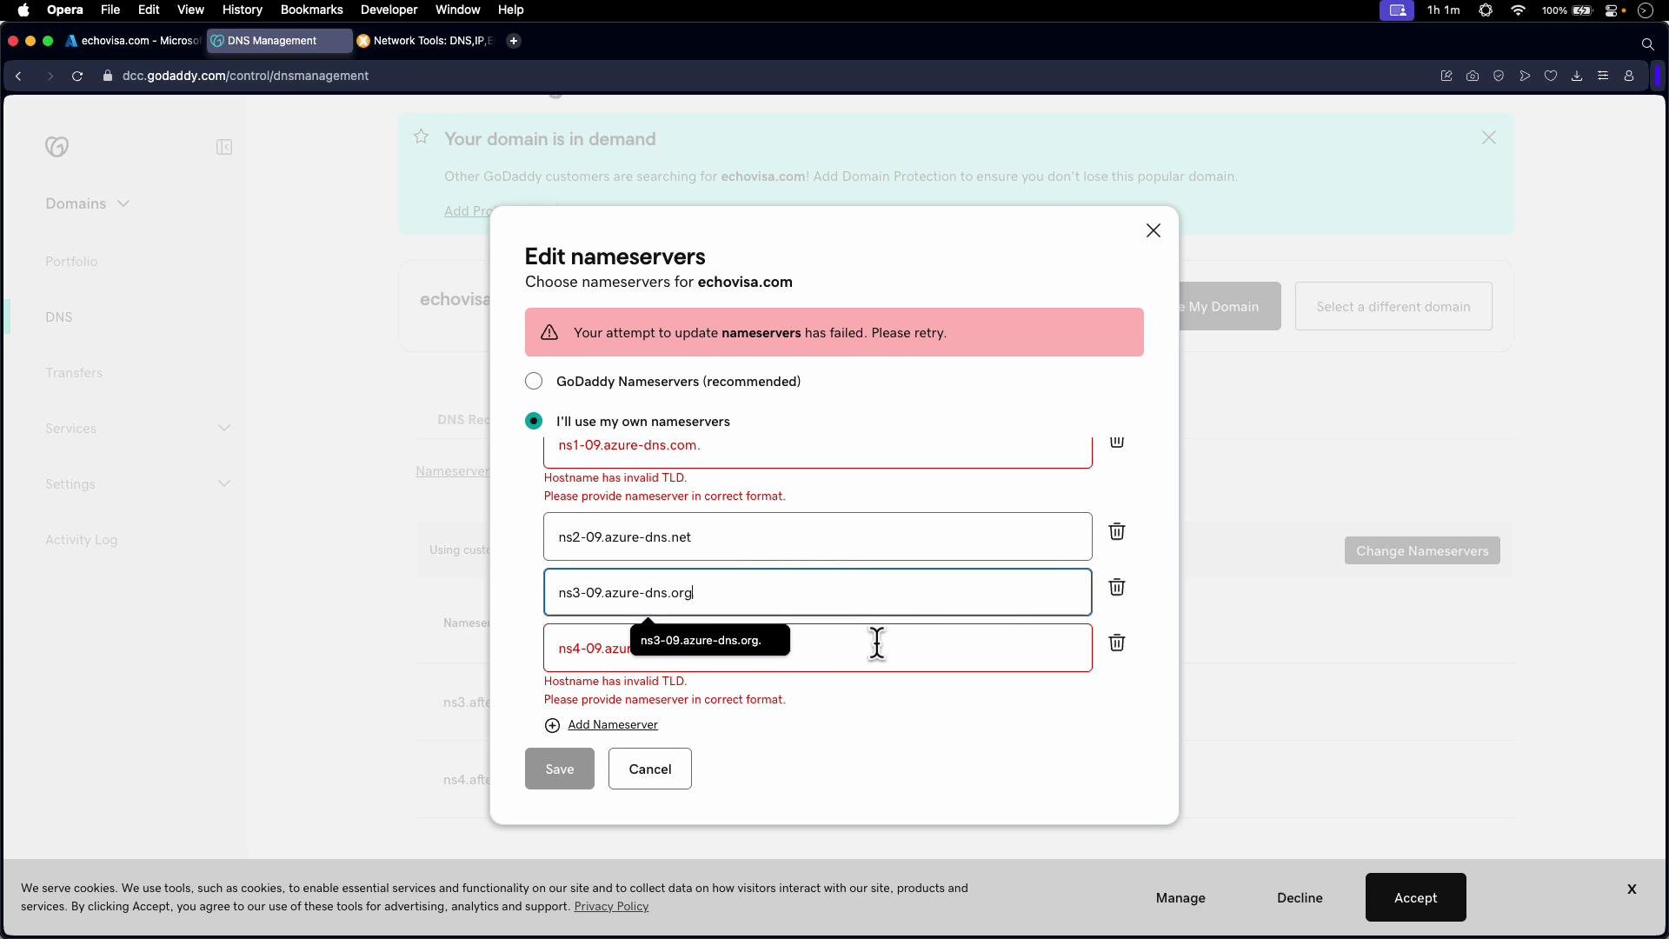Screen dimensions: 1669x939
Task: Delete the ns1-09.azure-dns.com nameserver row
Action: coord(1117,443)
